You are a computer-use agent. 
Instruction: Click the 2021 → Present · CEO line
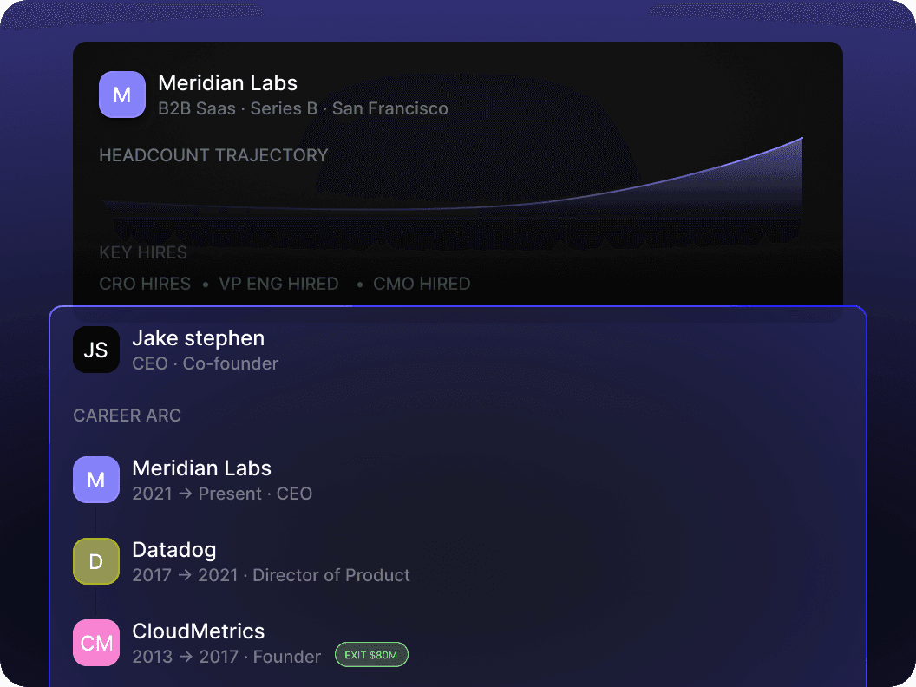[222, 494]
